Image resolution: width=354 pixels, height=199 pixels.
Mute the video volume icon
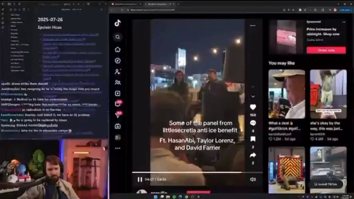point(253,179)
